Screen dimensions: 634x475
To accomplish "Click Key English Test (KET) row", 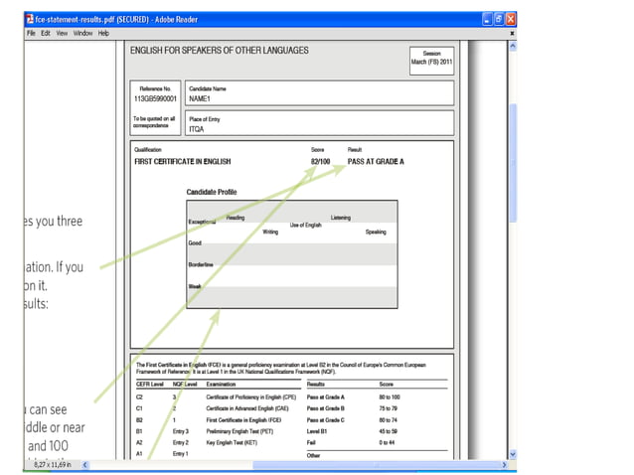I will (232, 442).
